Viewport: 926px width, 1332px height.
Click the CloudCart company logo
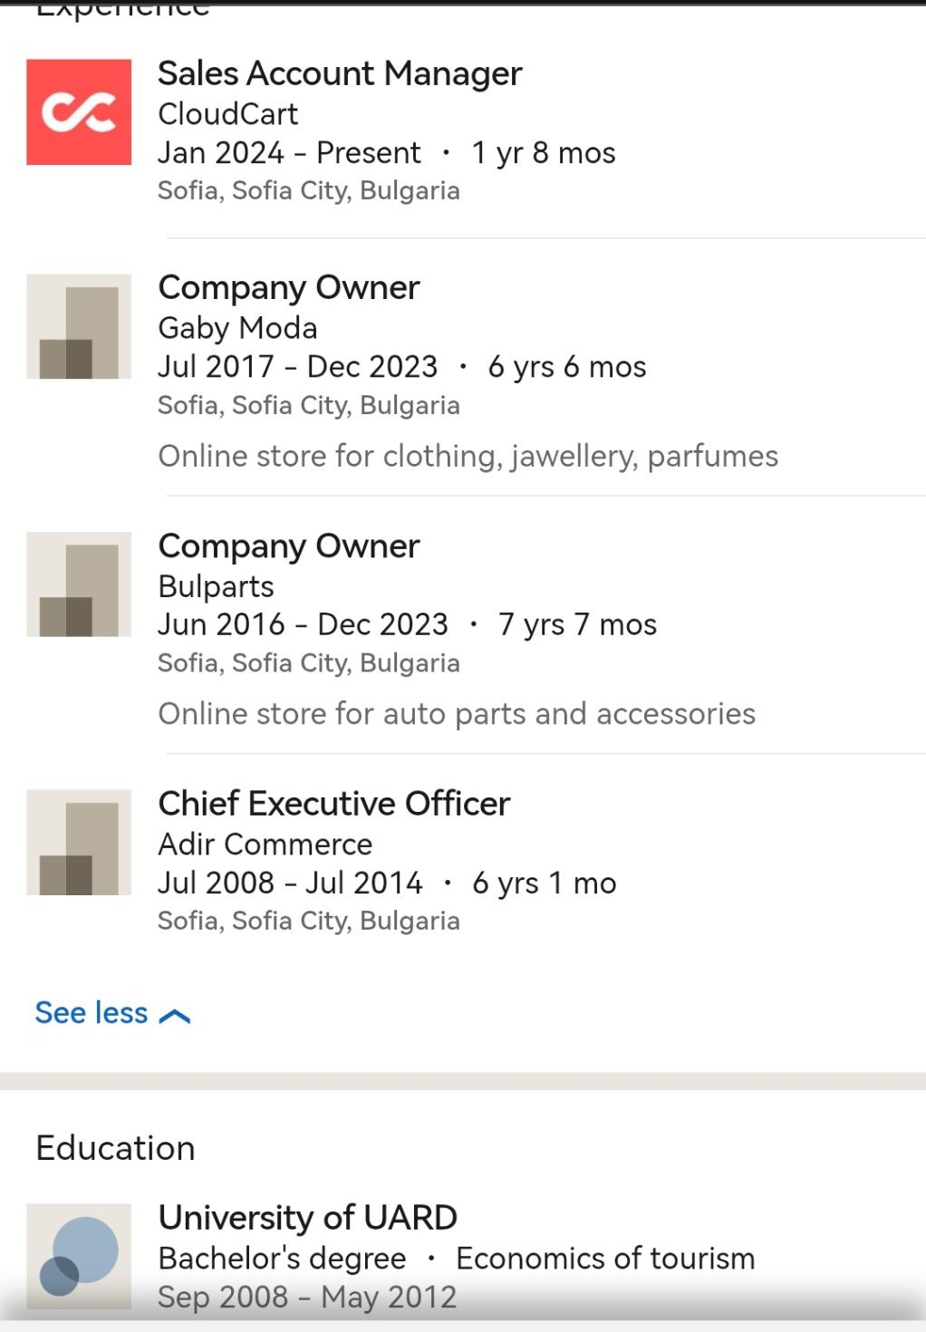(79, 112)
